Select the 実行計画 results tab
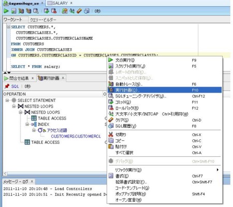 [51, 78]
